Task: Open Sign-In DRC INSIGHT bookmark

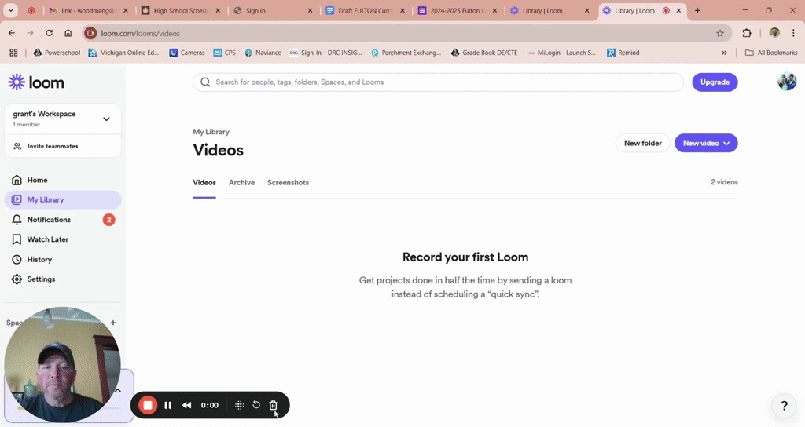Action: coord(326,53)
